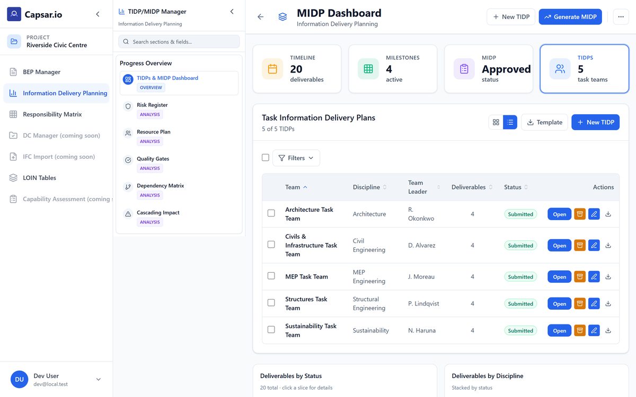636x397 pixels.
Task: Edit the Civils & Infrastructure row
Action: point(594,245)
